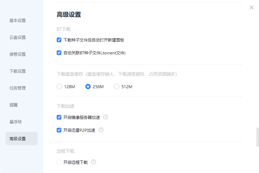Toggle 自动关联BT种子文件 checkbox
Screen dimensions: 259x173
[x=59, y=53]
